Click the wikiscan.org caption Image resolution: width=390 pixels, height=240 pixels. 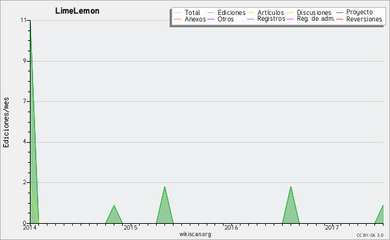tap(195, 234)
